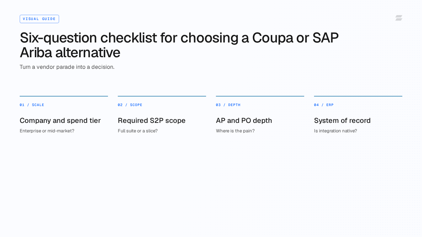Viewport: 422px width, 237px height.
Task: Click the '03 / DEPTH' label
Action: (228, 105)
